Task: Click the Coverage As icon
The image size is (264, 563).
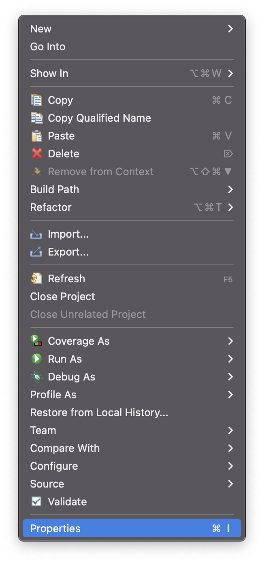Action: 36,341
